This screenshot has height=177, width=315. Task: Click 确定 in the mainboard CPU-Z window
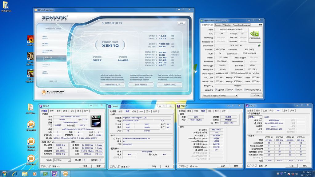click(x=167, y=166)
